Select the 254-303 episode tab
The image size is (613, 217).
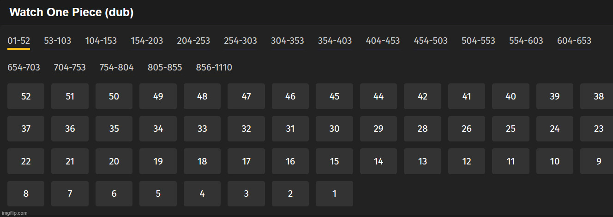coord(240,41)
